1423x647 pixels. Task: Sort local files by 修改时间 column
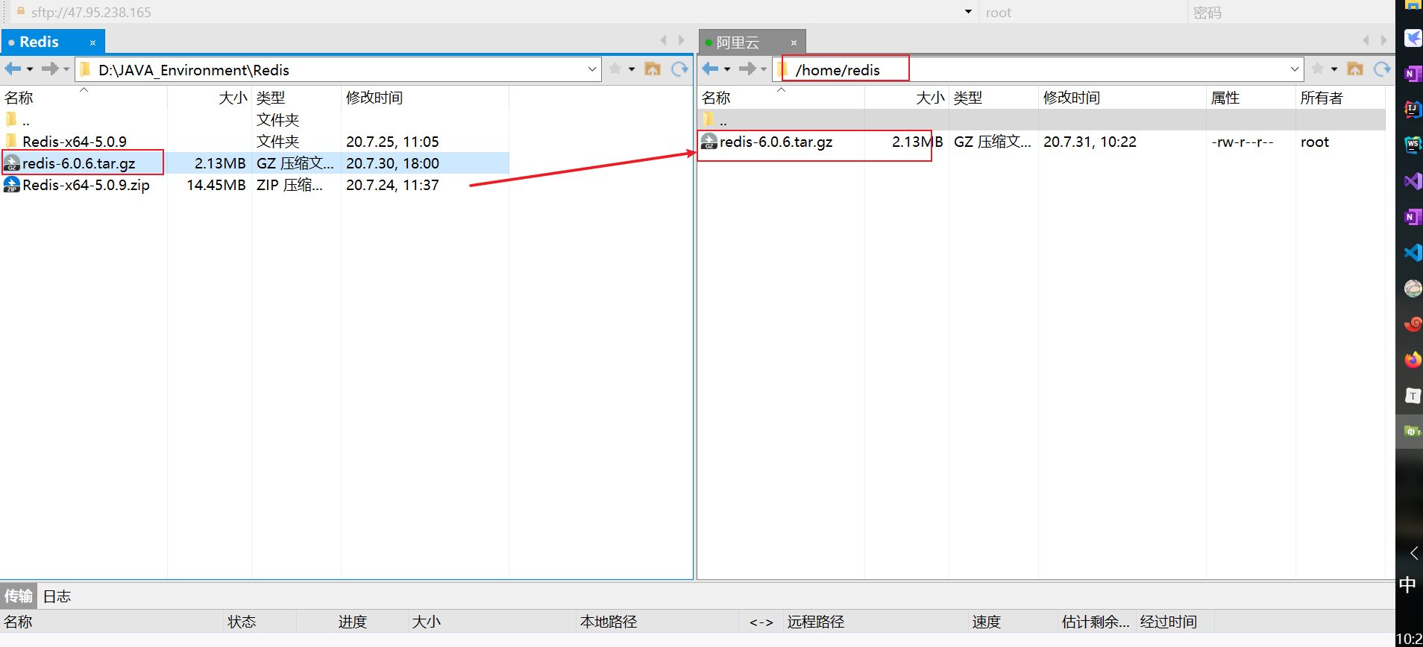point(425,98)
